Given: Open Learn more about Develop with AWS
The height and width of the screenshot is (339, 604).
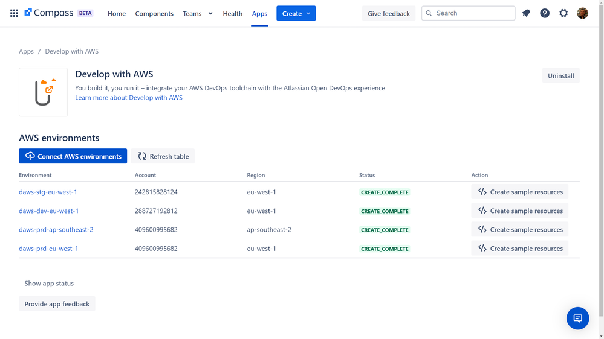Looking at the screenshot, I should [129, 98].
